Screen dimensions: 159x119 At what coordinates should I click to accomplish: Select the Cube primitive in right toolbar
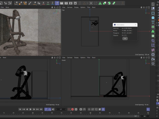[x=153, y=18]
